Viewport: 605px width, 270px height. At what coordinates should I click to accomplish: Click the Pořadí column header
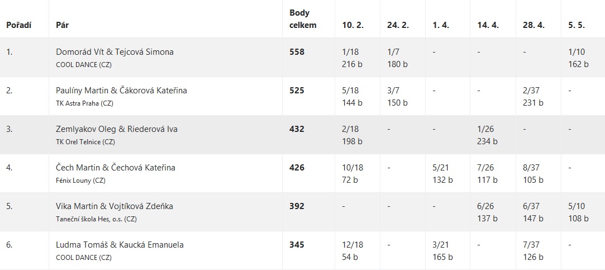[x=18, y=25]
